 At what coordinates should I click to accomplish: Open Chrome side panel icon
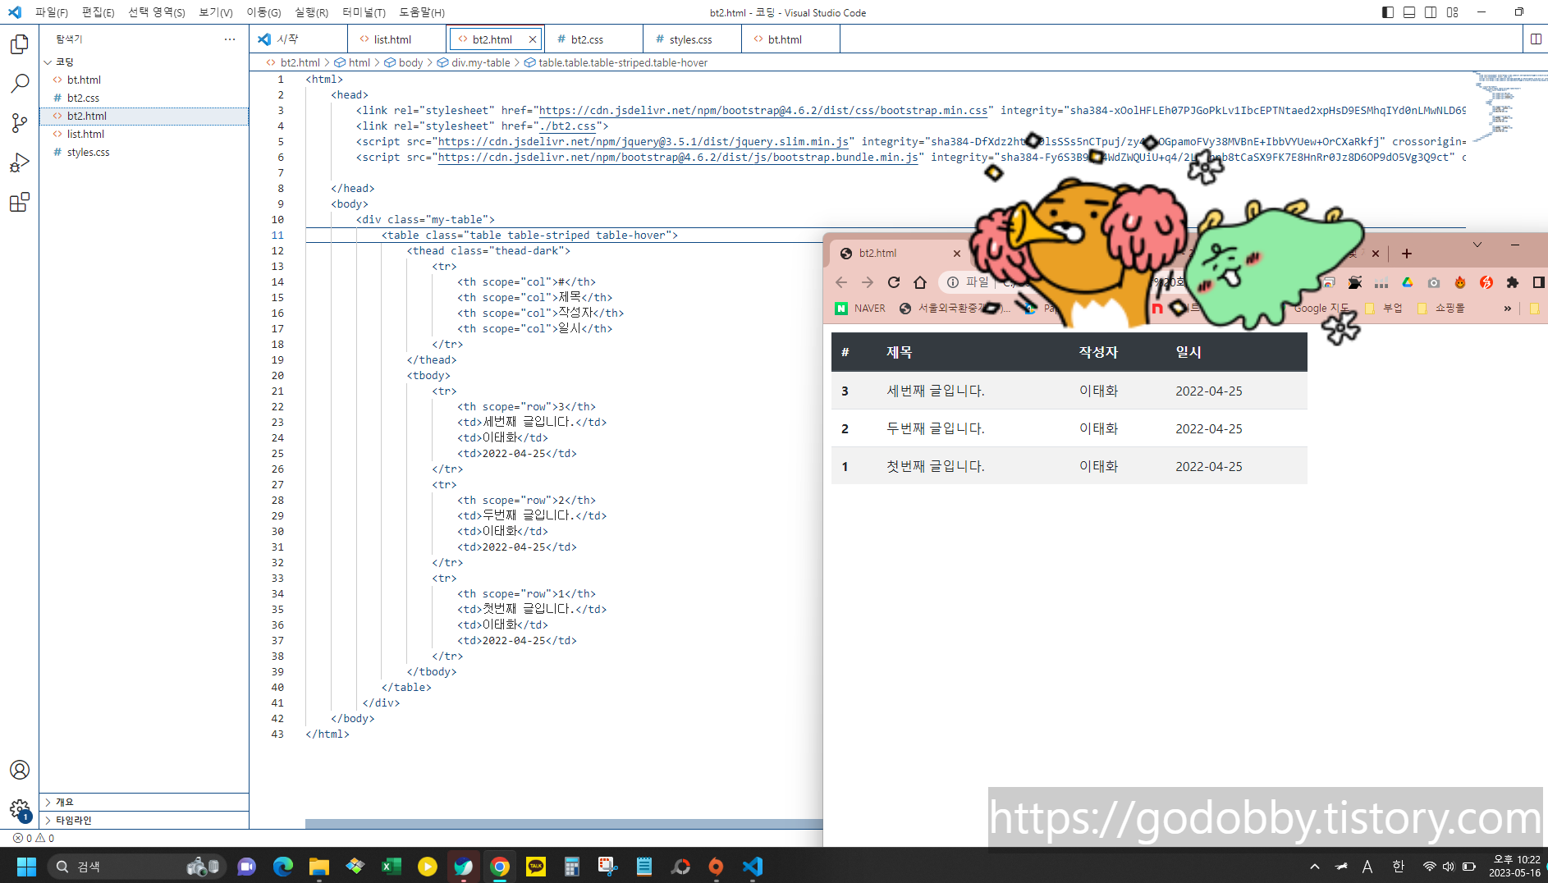click(x=1538, y=282)
